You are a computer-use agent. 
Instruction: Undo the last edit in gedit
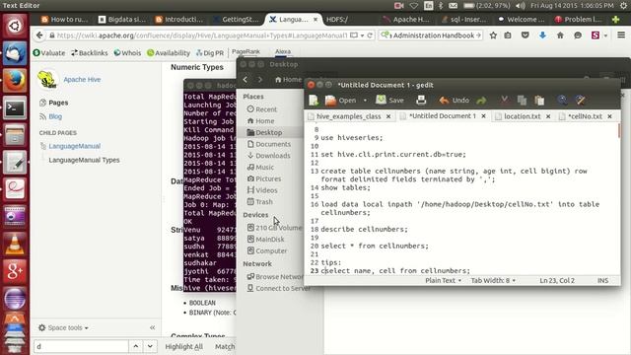click(454, 101)
